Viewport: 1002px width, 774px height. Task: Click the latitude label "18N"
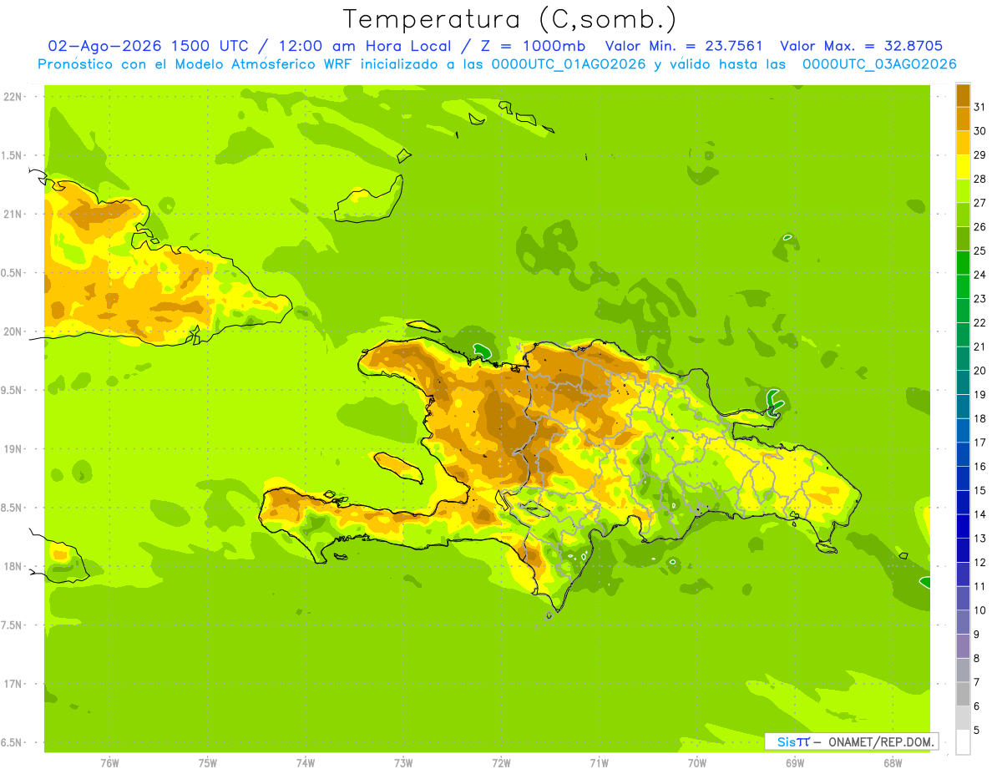(x=13, y=566)
